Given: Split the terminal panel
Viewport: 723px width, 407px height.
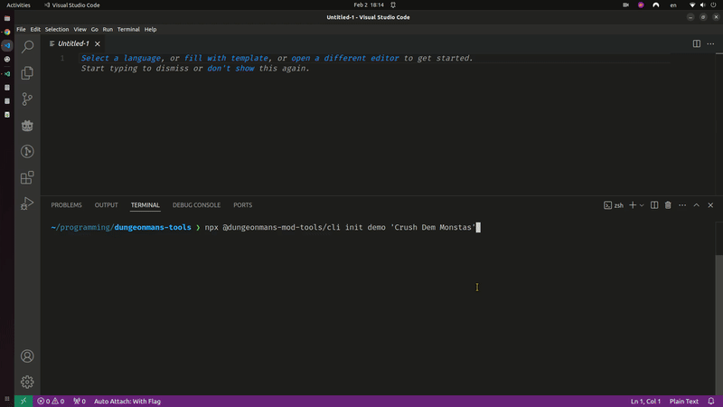Looking at the screenshot, I should pos(653,205).
